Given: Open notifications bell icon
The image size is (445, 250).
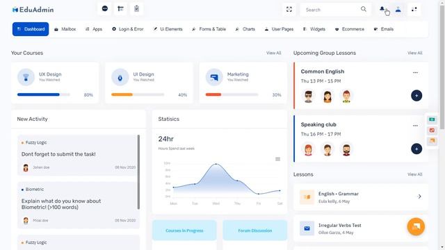Looking at the screenshot, I should (x=382, y=9).
